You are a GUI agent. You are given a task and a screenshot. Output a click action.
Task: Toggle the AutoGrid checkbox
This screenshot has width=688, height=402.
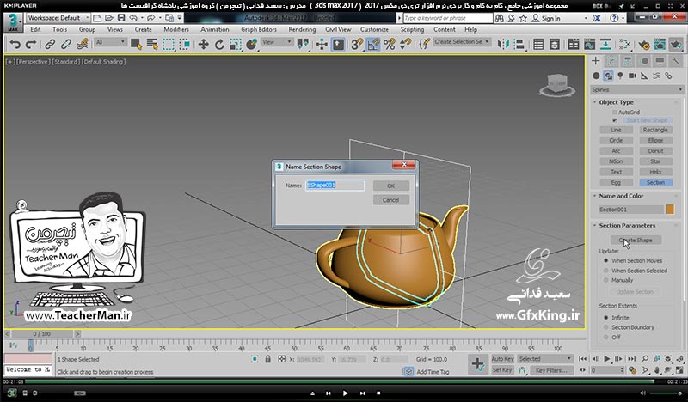coord(615,113)
